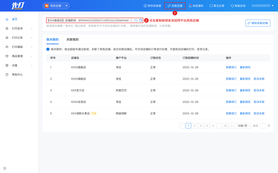The height and width of the screenshot is (173, 278).
Task: Click 保存到桌面 in the top bar
Action: pyautogui.click(x=152, y=6)
